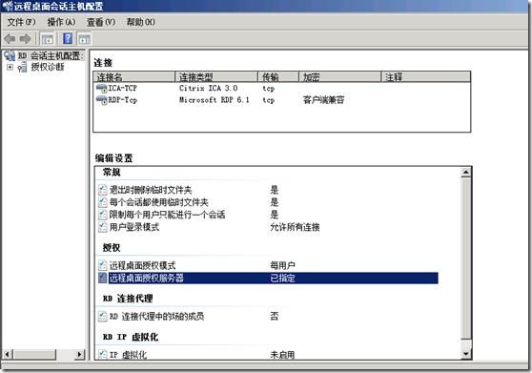This screenshot has width=532, height=373.
Task: Click the show/hide console tree toolbar icon
Action: [x=47, y=39]
